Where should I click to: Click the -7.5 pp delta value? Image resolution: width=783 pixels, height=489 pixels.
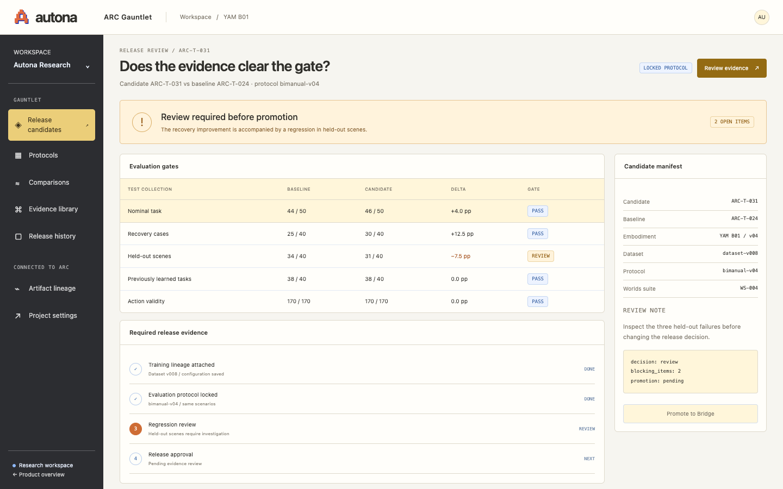pyautogui.click(x=461, y=256)
